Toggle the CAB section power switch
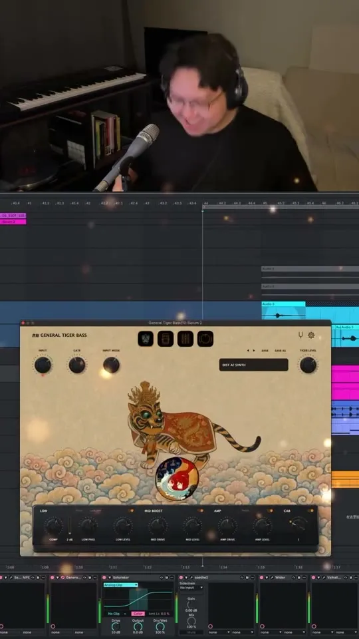359x639 pixels. pyautogui.click(x=310, y=511)
